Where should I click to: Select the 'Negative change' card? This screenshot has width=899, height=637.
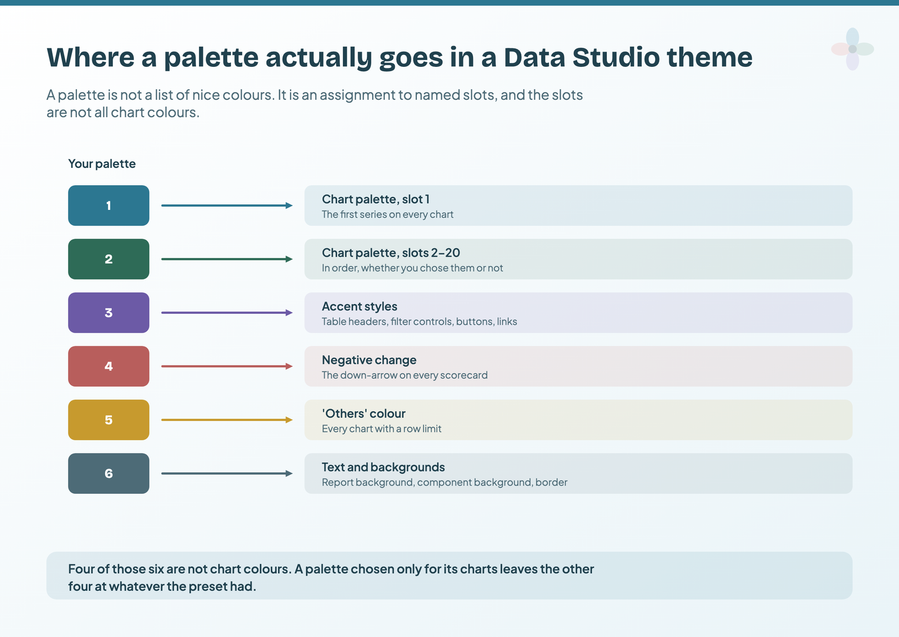tap(578, 366)
